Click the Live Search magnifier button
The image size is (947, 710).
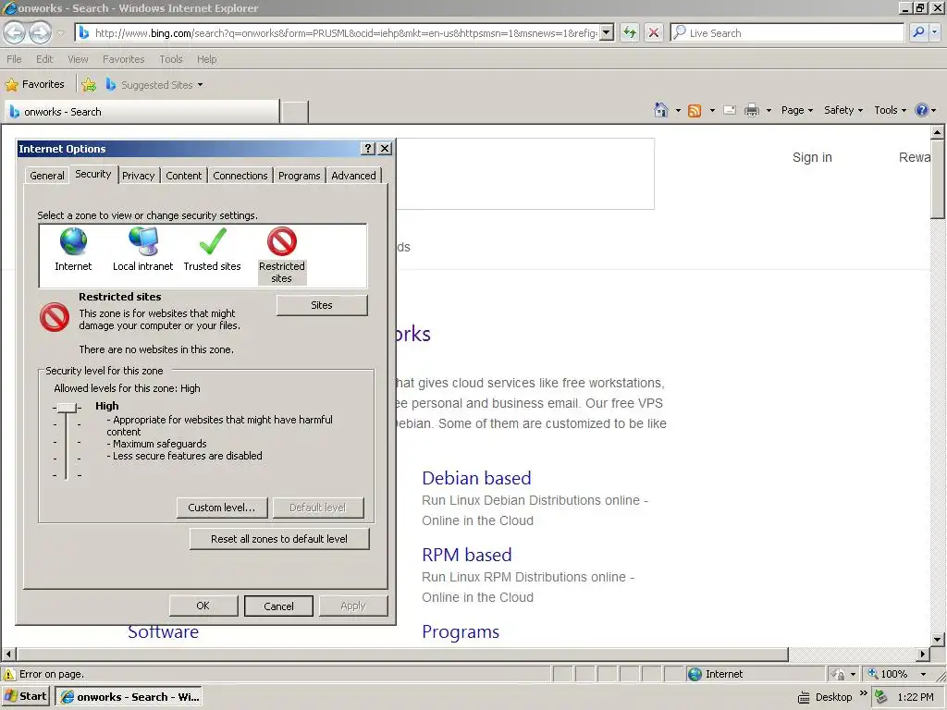point(918,32)
